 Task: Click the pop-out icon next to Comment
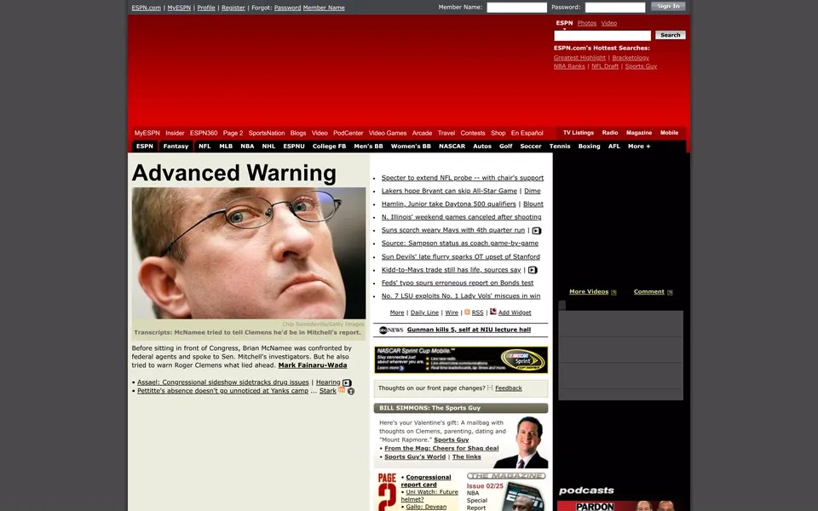click(x=670, y=292)
